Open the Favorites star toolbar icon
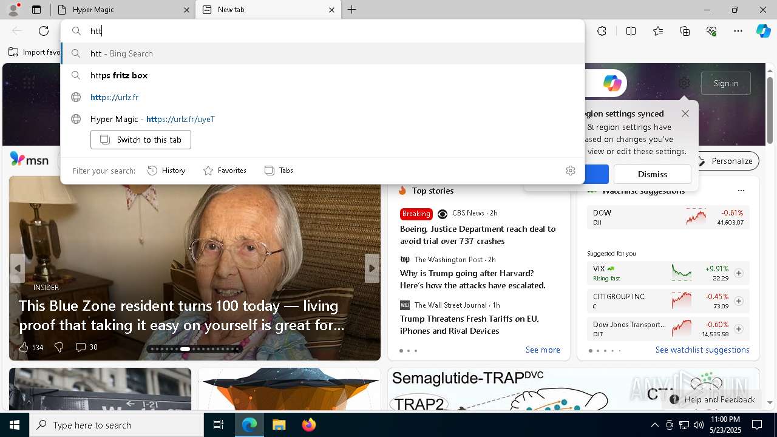This screenshot has height=437, width=777. [658, 31]
